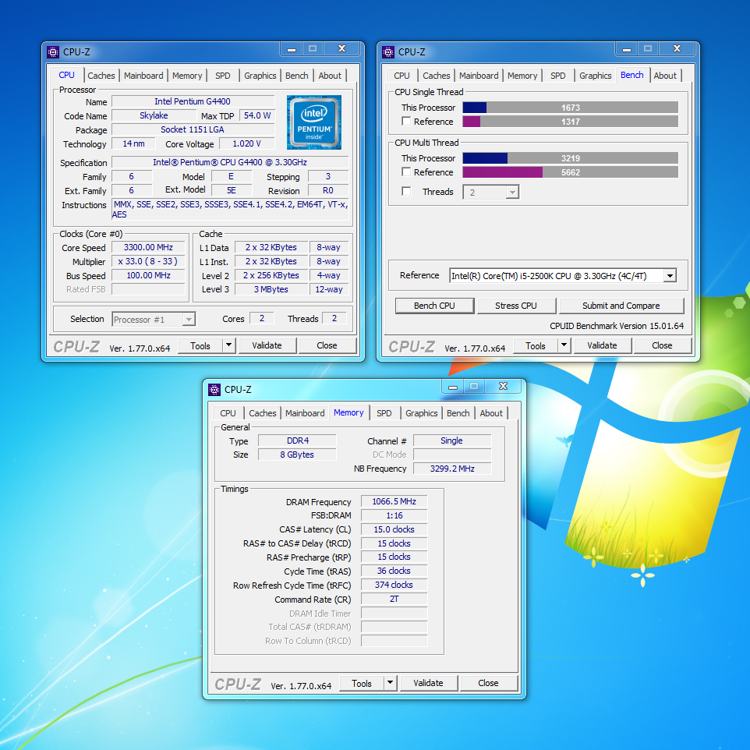Viewport: 750px width, 750px height.
Task: Open the Bench tab in the Memory window
Action: pyautogui.click(x=458, y=413)
